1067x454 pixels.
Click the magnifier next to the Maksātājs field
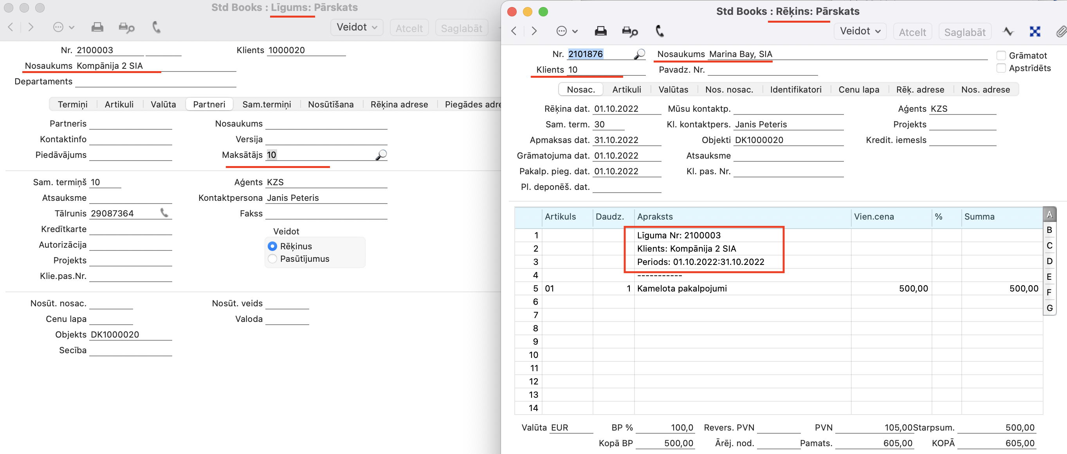[x=381, y=155]
